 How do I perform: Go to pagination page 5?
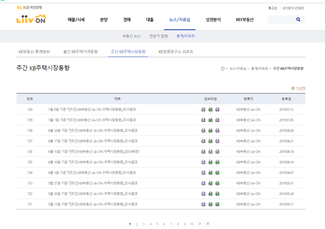coord(157,224)
